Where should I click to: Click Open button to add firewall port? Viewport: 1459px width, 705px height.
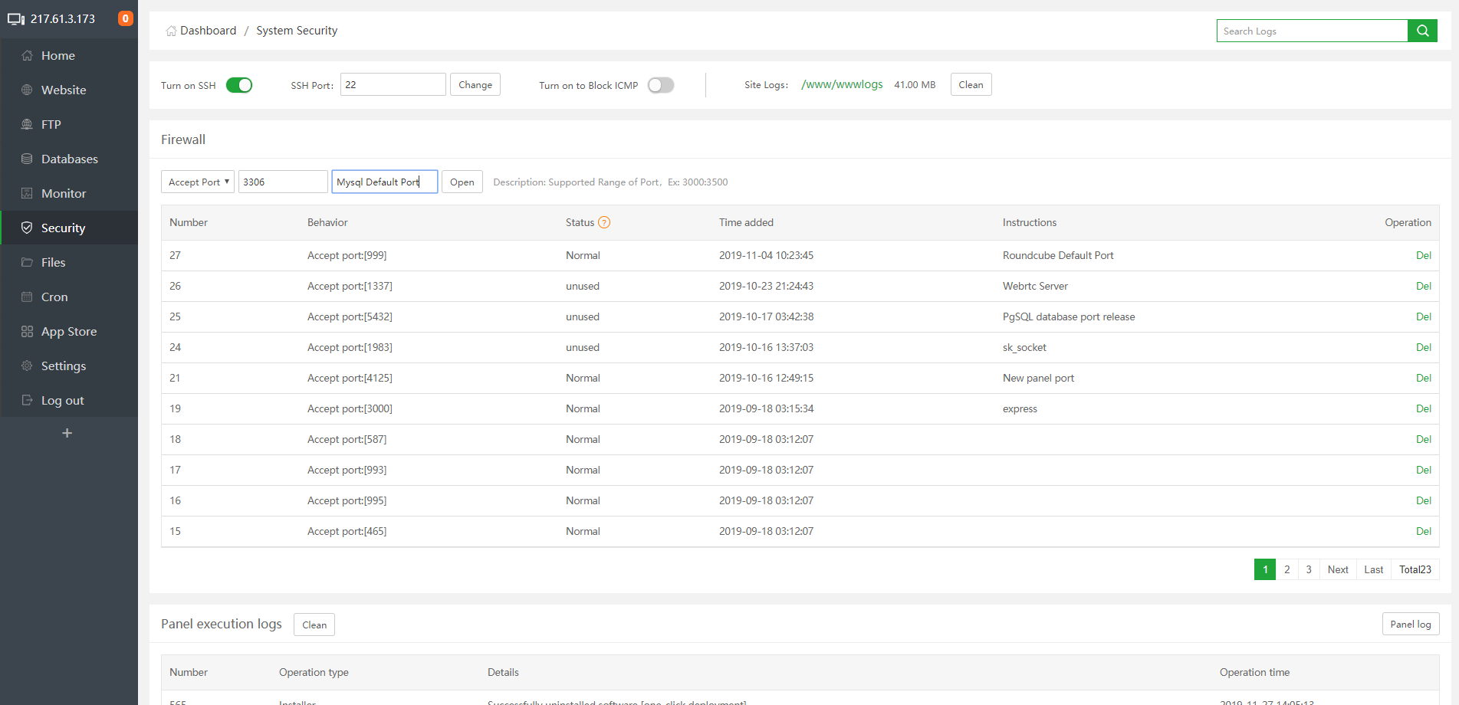[462, 182]
